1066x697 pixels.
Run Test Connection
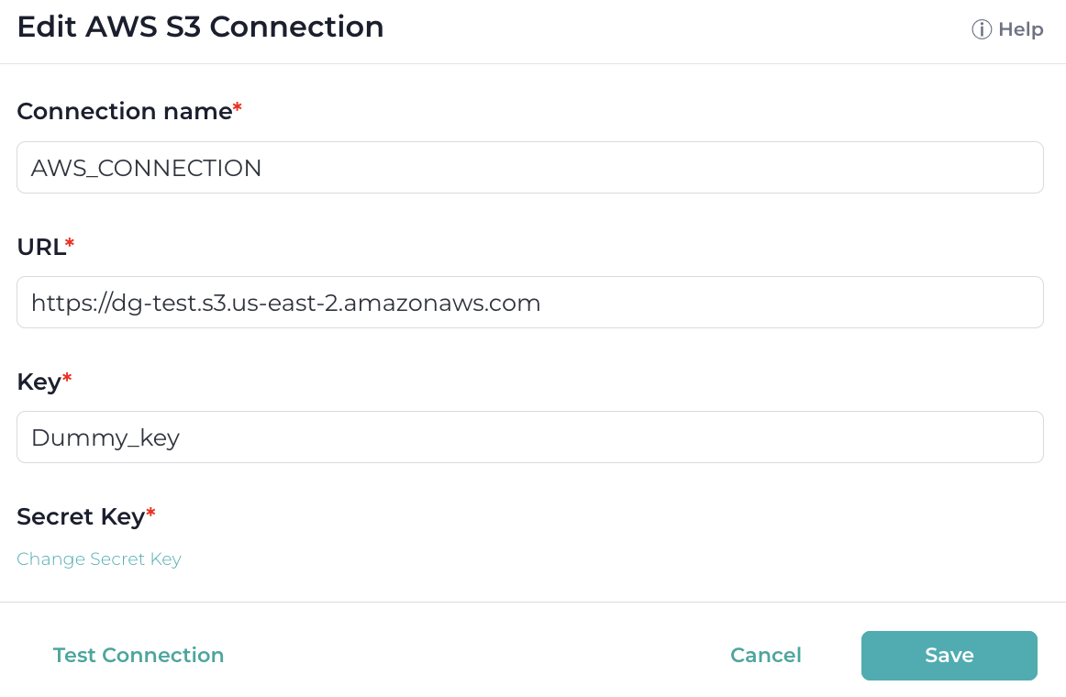(x=139, y=655)
